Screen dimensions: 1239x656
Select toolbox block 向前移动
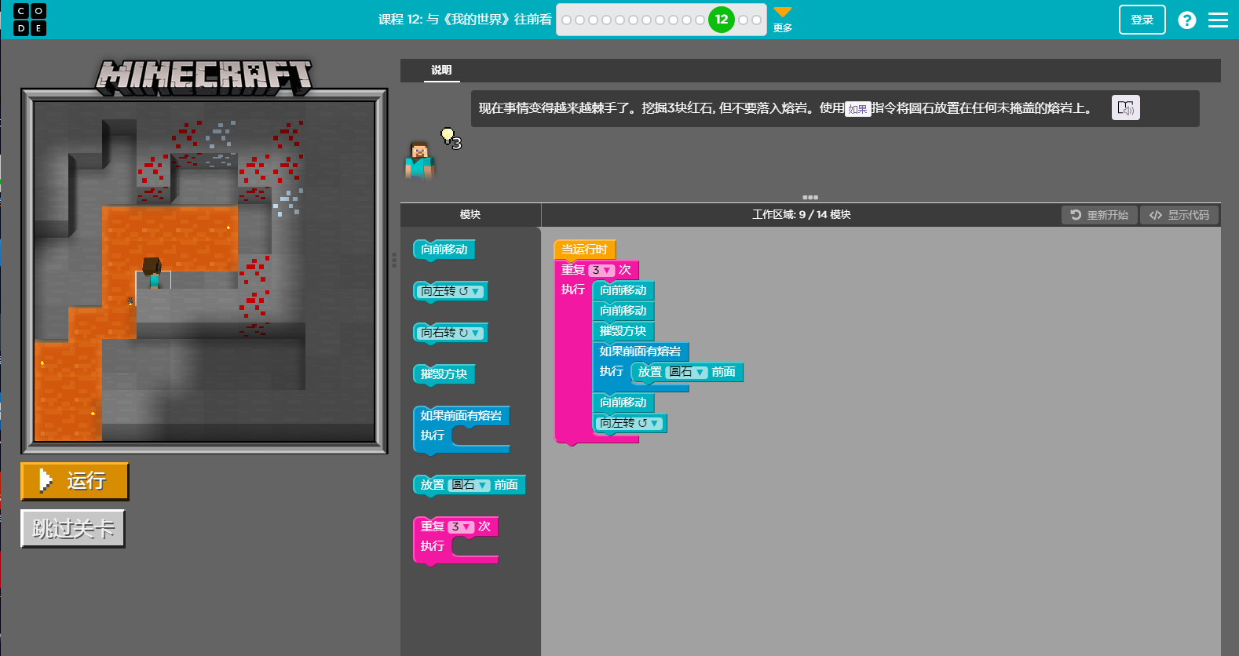pos(444,250)
